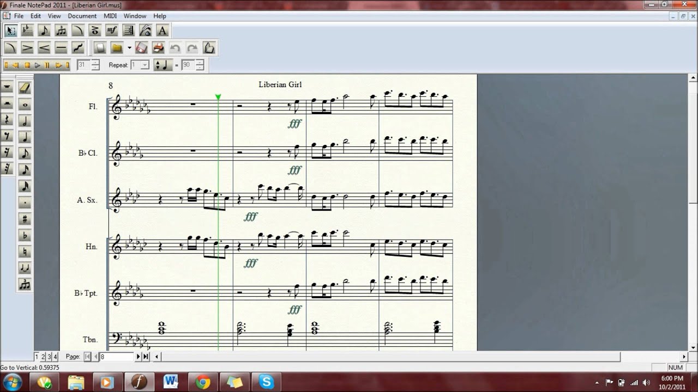Select the whole note duration
Screen dimensions: 698x392
pyautogui.click(x=25, y=105)
